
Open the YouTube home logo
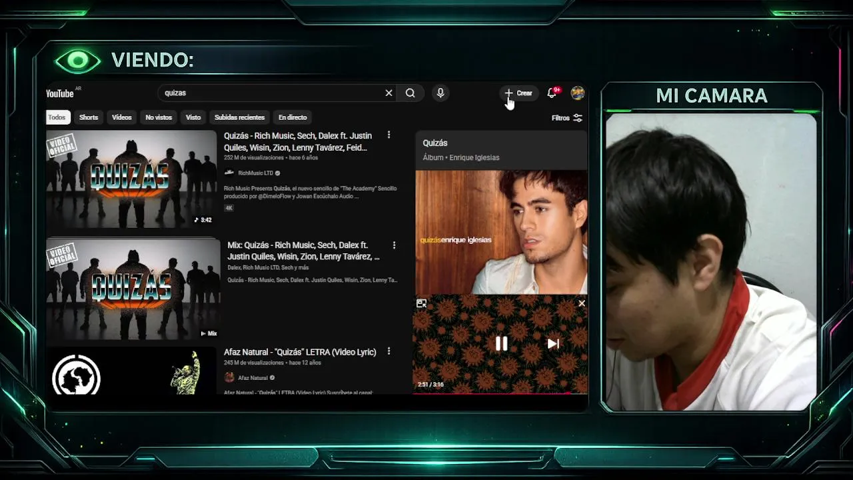coord(60,93)
